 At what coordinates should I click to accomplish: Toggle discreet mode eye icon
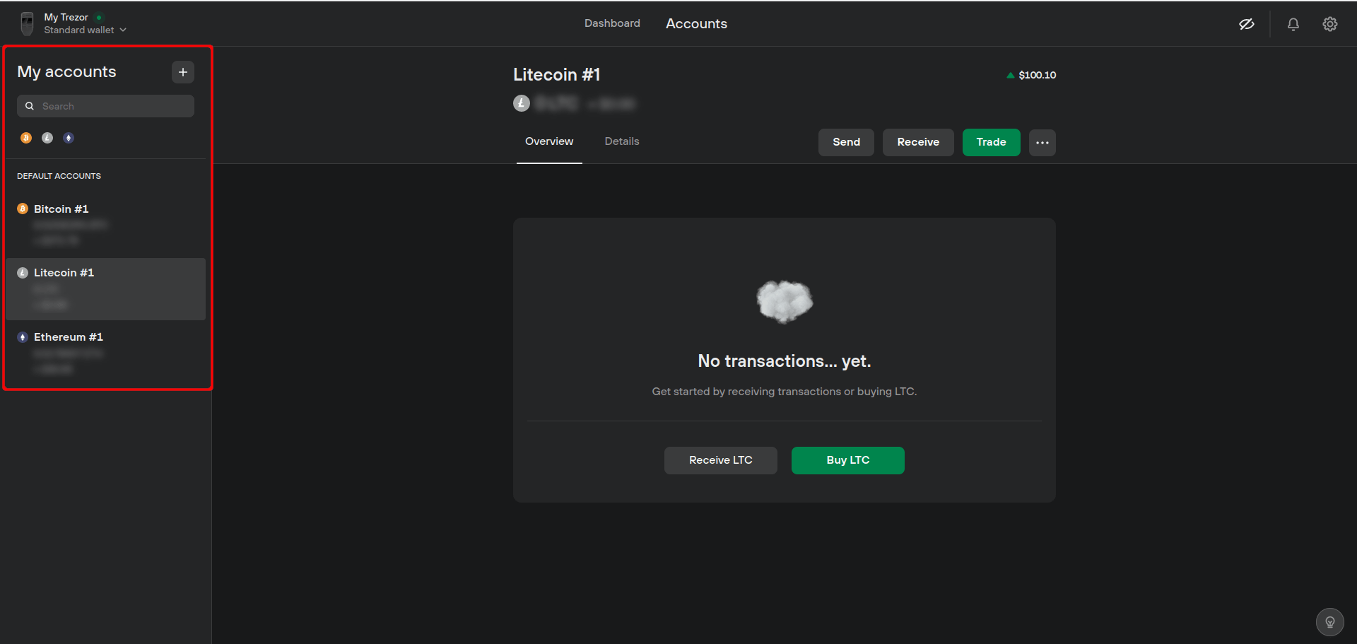(1247, 24)
